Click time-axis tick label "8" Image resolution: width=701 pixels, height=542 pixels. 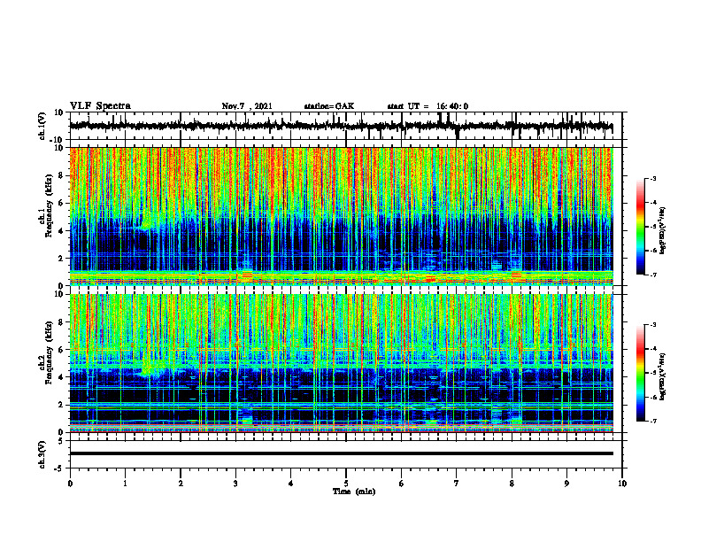click(512, 484)
